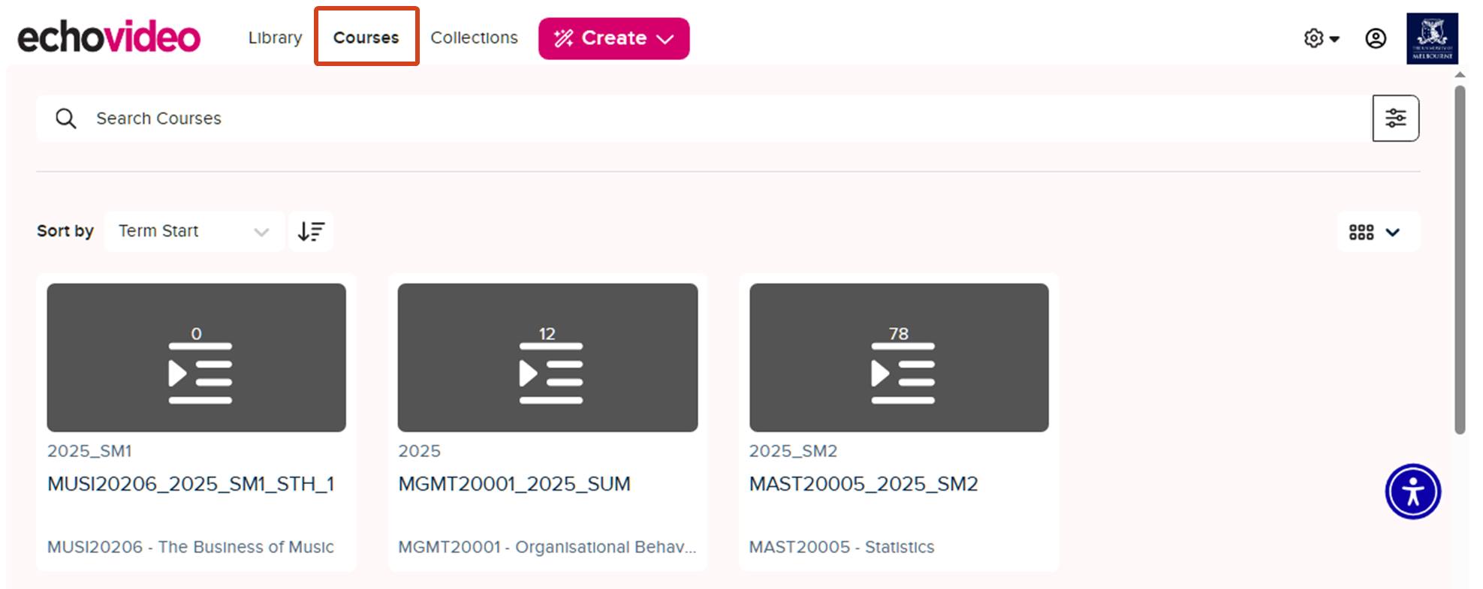Click 'MAST20005 - Statistics' text
Viewport: 1483px width, 589px height.
(842, 547)
